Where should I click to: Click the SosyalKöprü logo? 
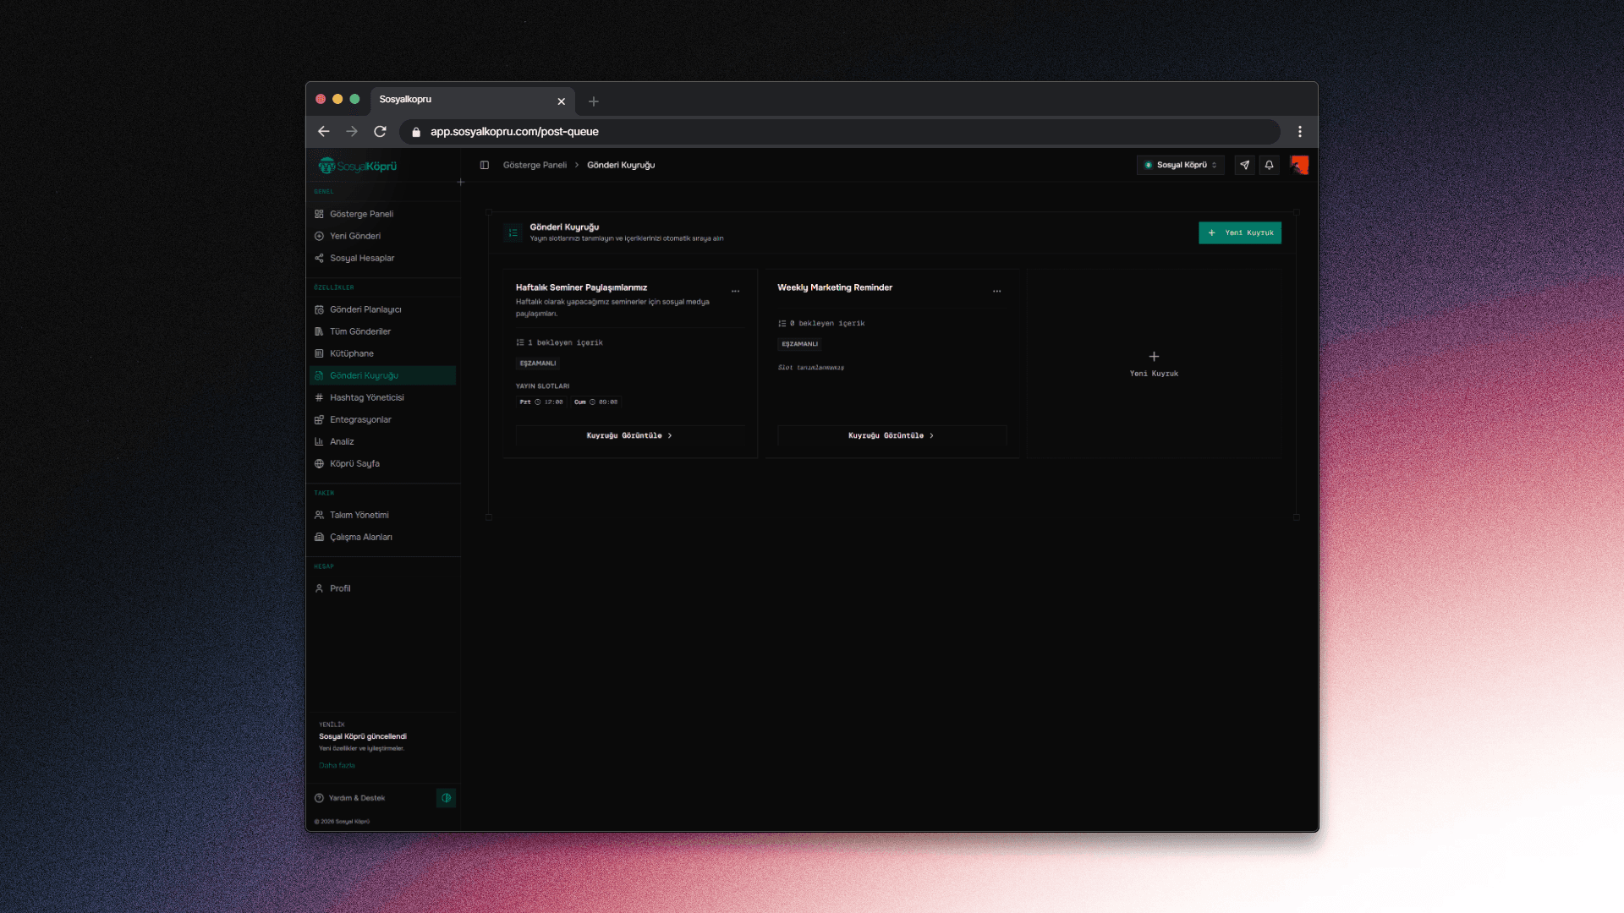coord(357,166)
